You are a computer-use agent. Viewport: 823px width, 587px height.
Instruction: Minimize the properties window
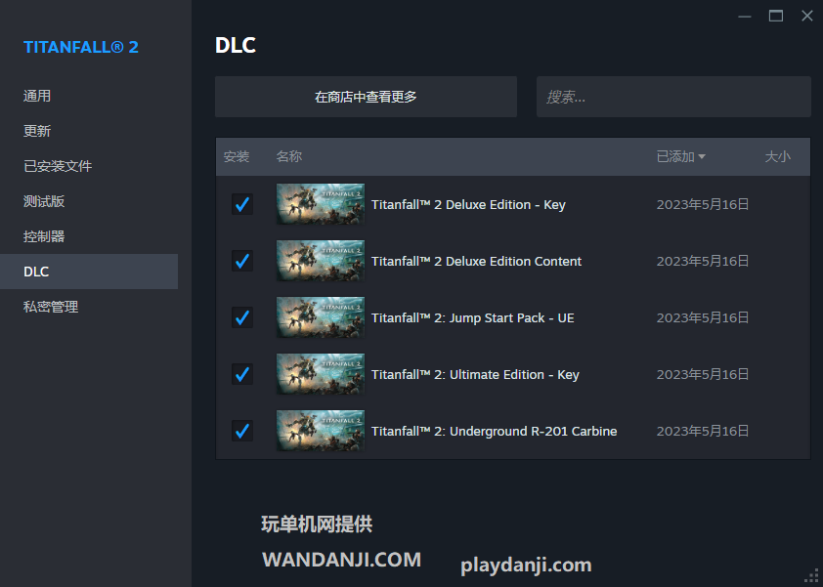click(x=744, y=17)
